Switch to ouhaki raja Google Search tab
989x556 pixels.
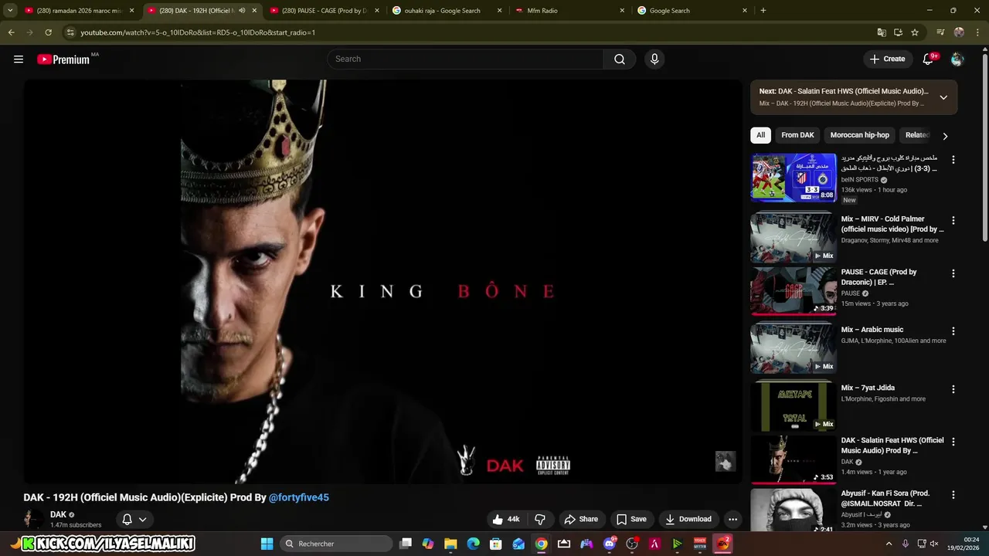[x=447, y=11]
